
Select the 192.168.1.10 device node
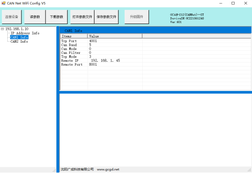click(17, 29)
